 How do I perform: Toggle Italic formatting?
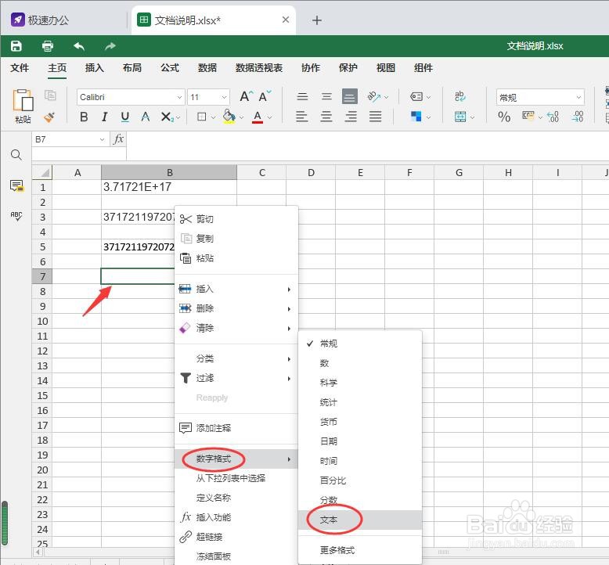tap(104, 117)
